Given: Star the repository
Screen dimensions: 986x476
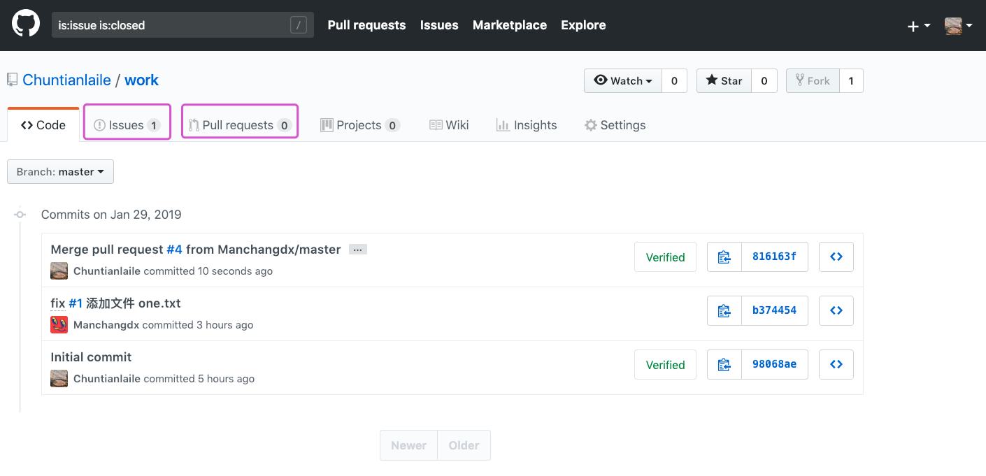Looking at the screenshot, I should (x=724, y=80).
